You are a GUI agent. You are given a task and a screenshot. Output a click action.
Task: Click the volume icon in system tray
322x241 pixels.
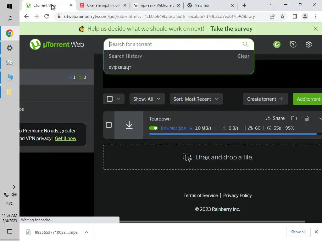coord(14,195)
